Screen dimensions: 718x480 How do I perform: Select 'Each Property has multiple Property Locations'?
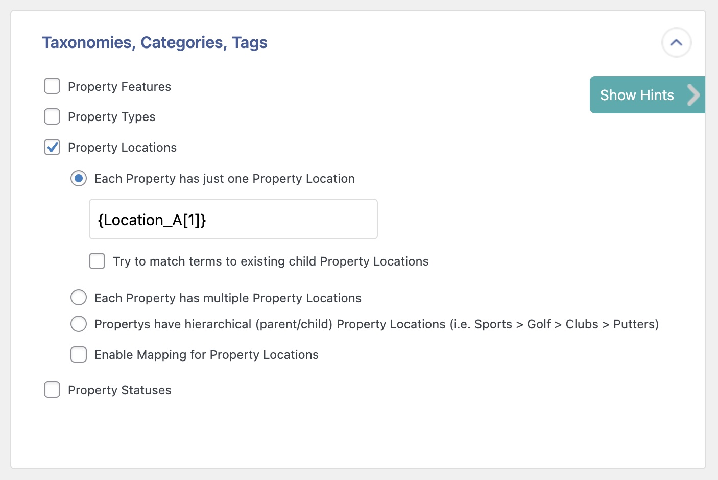coord(79,297)
